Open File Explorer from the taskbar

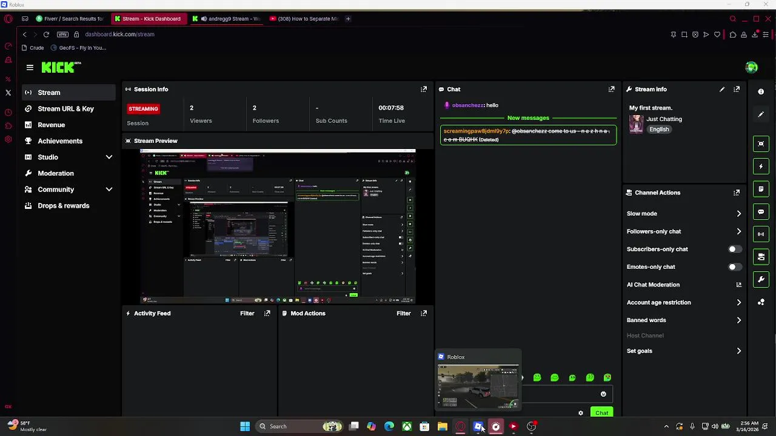click(x=443, y=426)
